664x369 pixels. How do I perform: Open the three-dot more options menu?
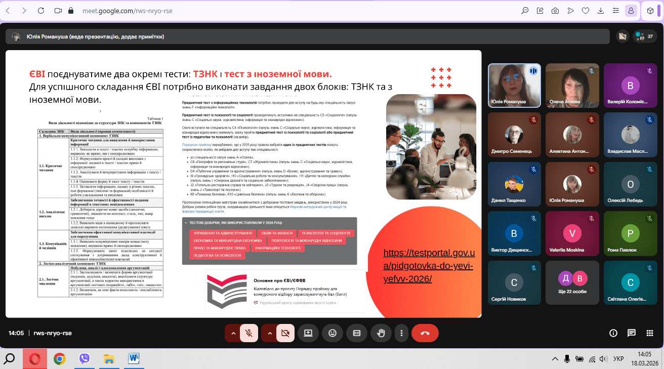point(401,333)
